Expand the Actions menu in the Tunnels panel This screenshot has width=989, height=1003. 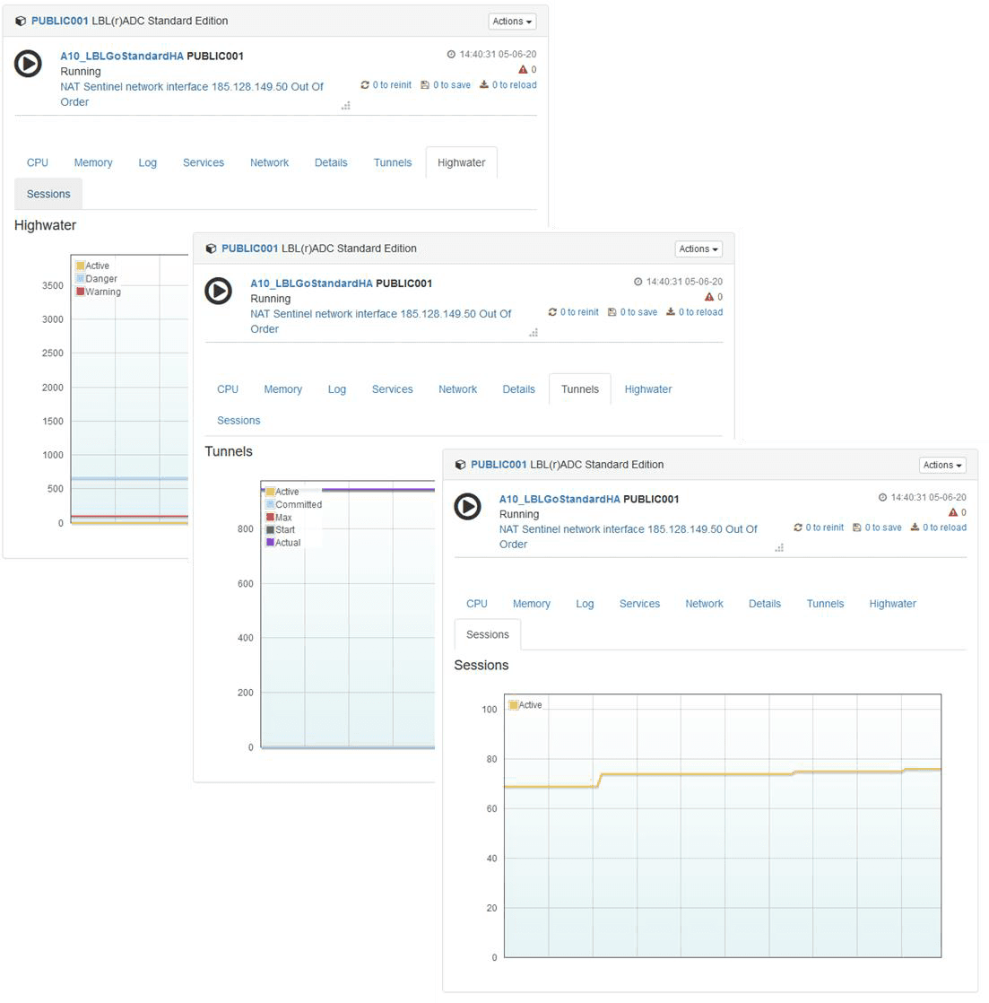(x=698, y=249)
